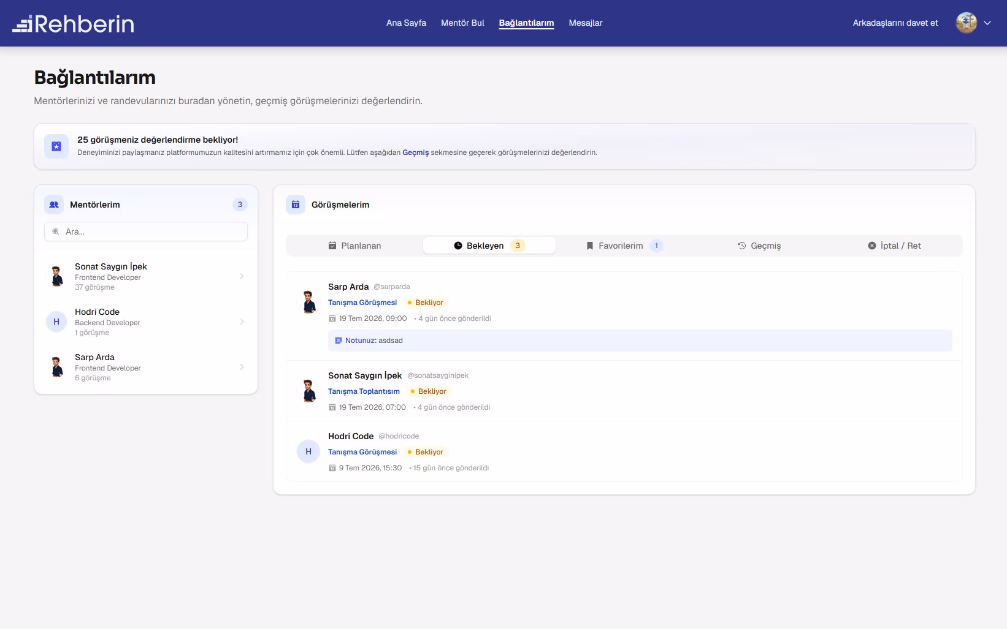Image resolution: width=1007 pixels, height=629 pixels.
Task: Select the Bekleyen tab
Action: (489, 246)
